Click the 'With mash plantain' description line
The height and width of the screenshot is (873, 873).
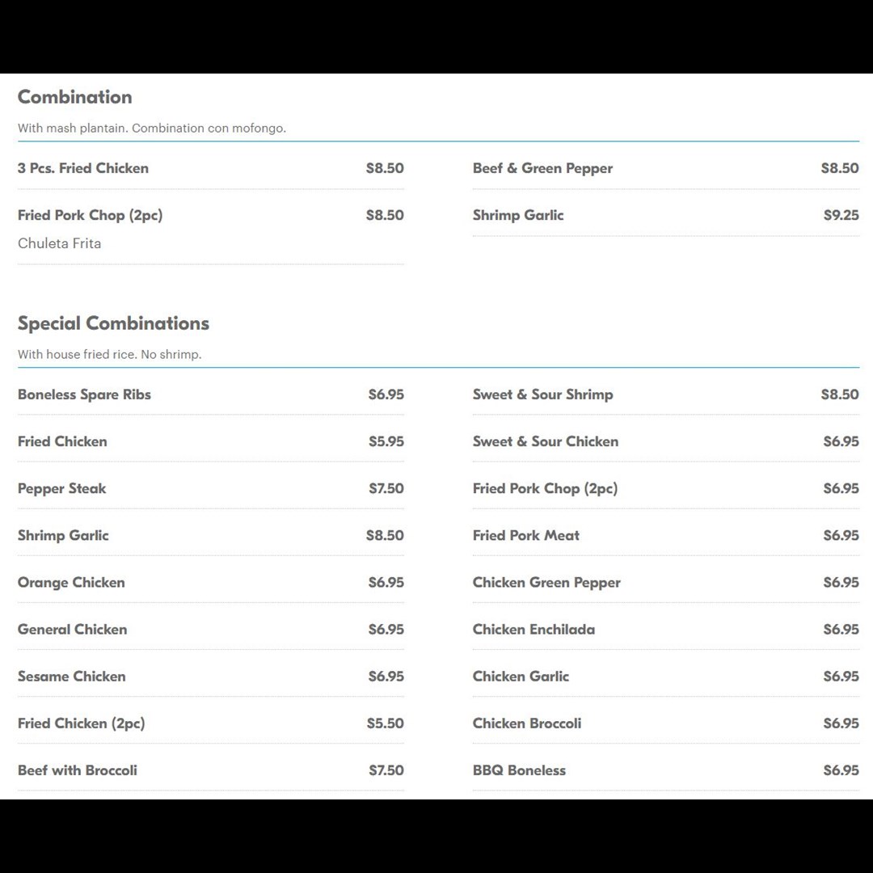click(x=152, y=128)
